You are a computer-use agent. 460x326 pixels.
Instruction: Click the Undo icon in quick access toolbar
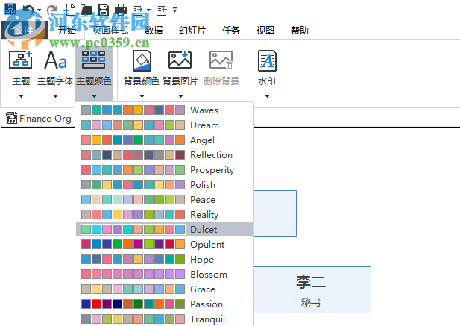(x=28, y=10)
